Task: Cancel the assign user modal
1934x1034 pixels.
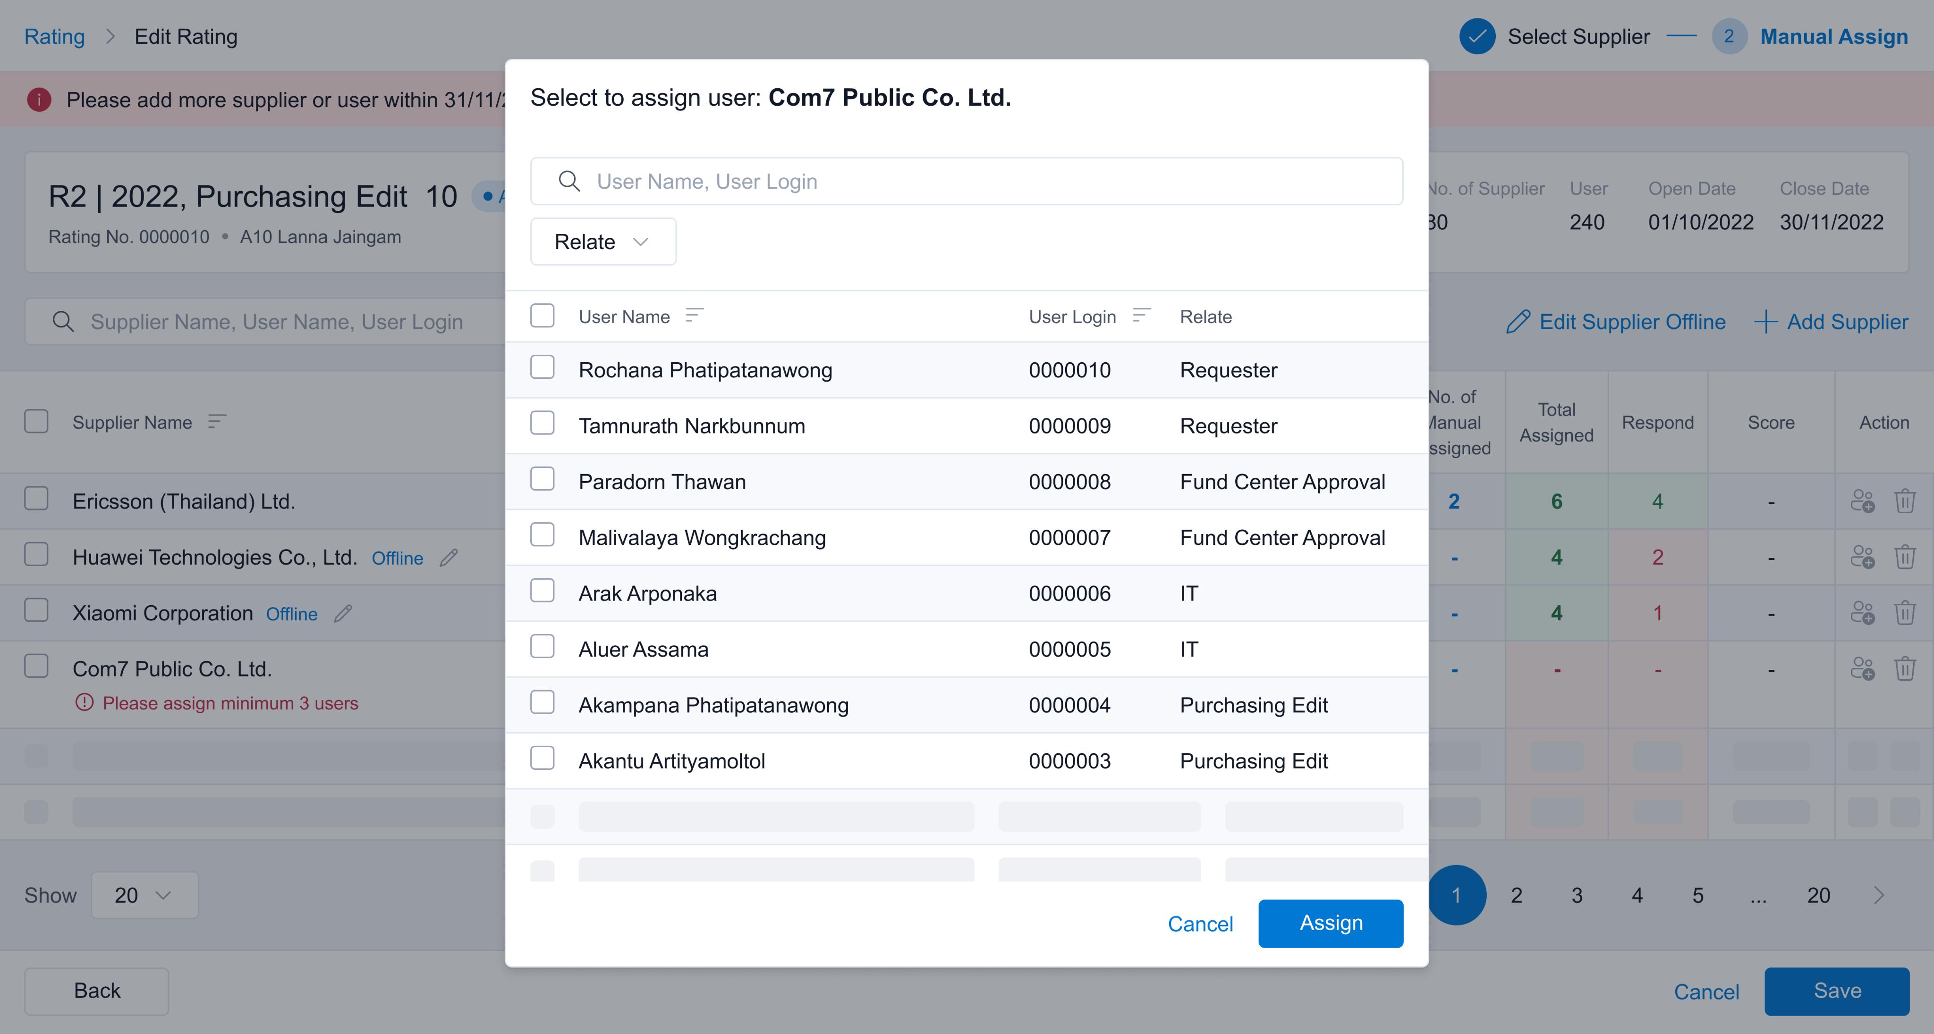Action: click(1200, 924)
